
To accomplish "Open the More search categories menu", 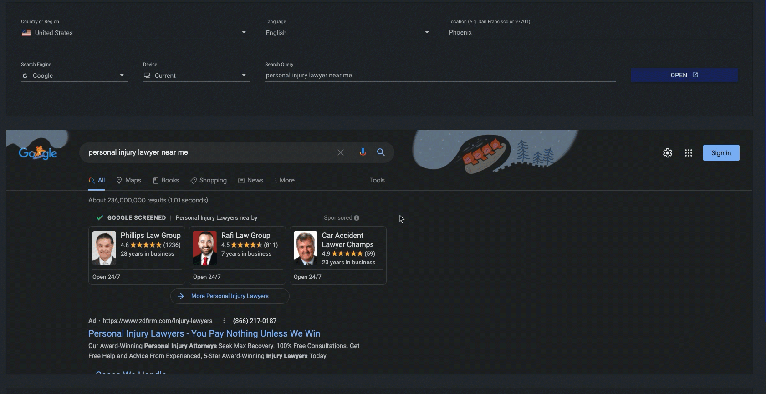I will 285,180.
